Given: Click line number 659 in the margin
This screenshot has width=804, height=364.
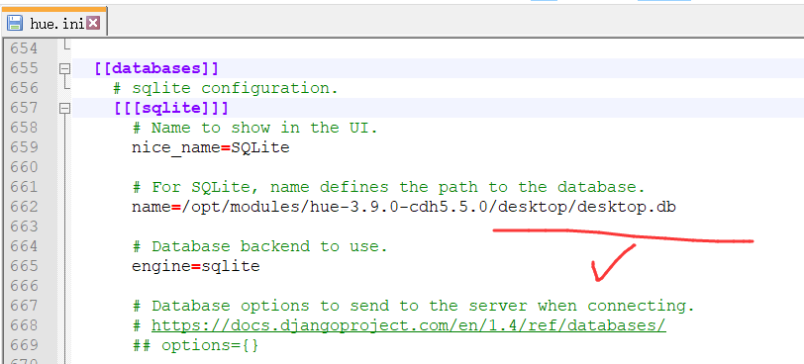Looking at the screenshot, I should point(24,147).
